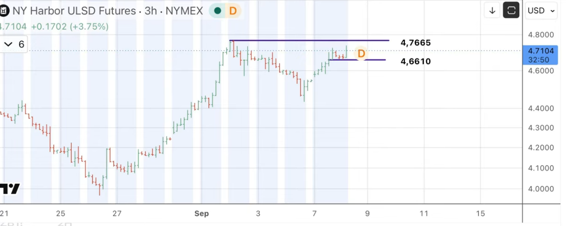This screenshot has width=566, height=226.
Task: Open the USD currency dropdown
Action: pyautogui.click(x=542, y=11)
